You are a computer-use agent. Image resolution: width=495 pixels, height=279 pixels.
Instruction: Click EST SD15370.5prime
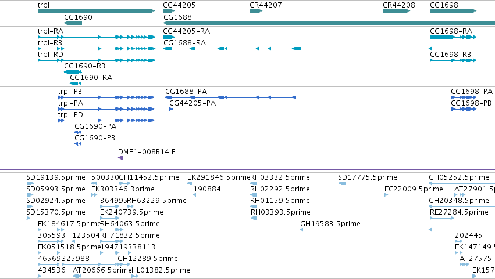point(29,218)
